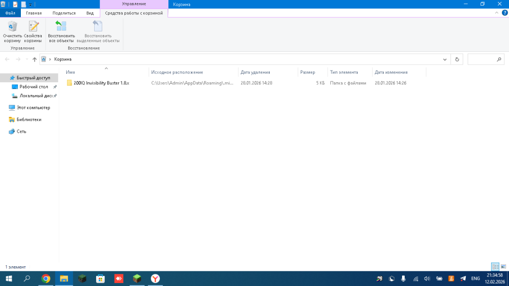Switch input language ENG indicator
Viewport: 509px width, 286px height.
point(475,278)
